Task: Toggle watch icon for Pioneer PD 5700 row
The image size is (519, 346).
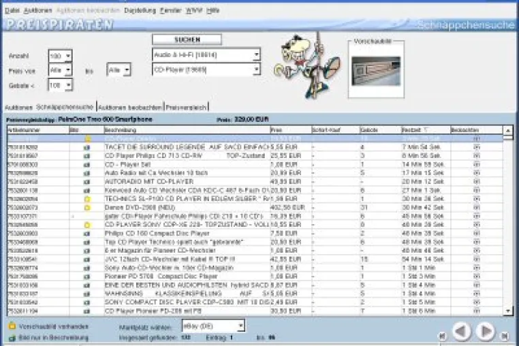Action: click(x=477, y=276)
